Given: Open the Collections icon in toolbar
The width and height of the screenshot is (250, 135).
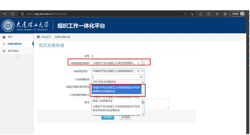Looking at the screenshot, I should [225, 14].
